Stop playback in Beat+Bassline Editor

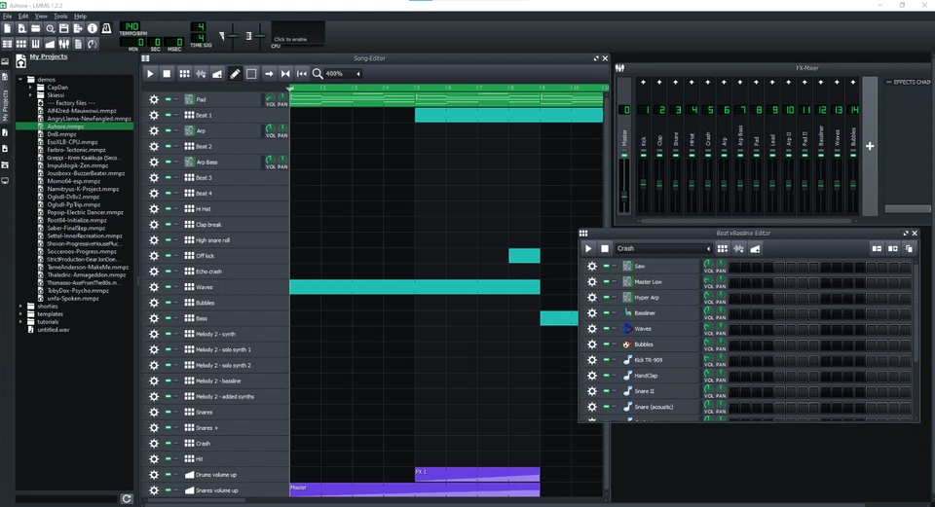605,248
